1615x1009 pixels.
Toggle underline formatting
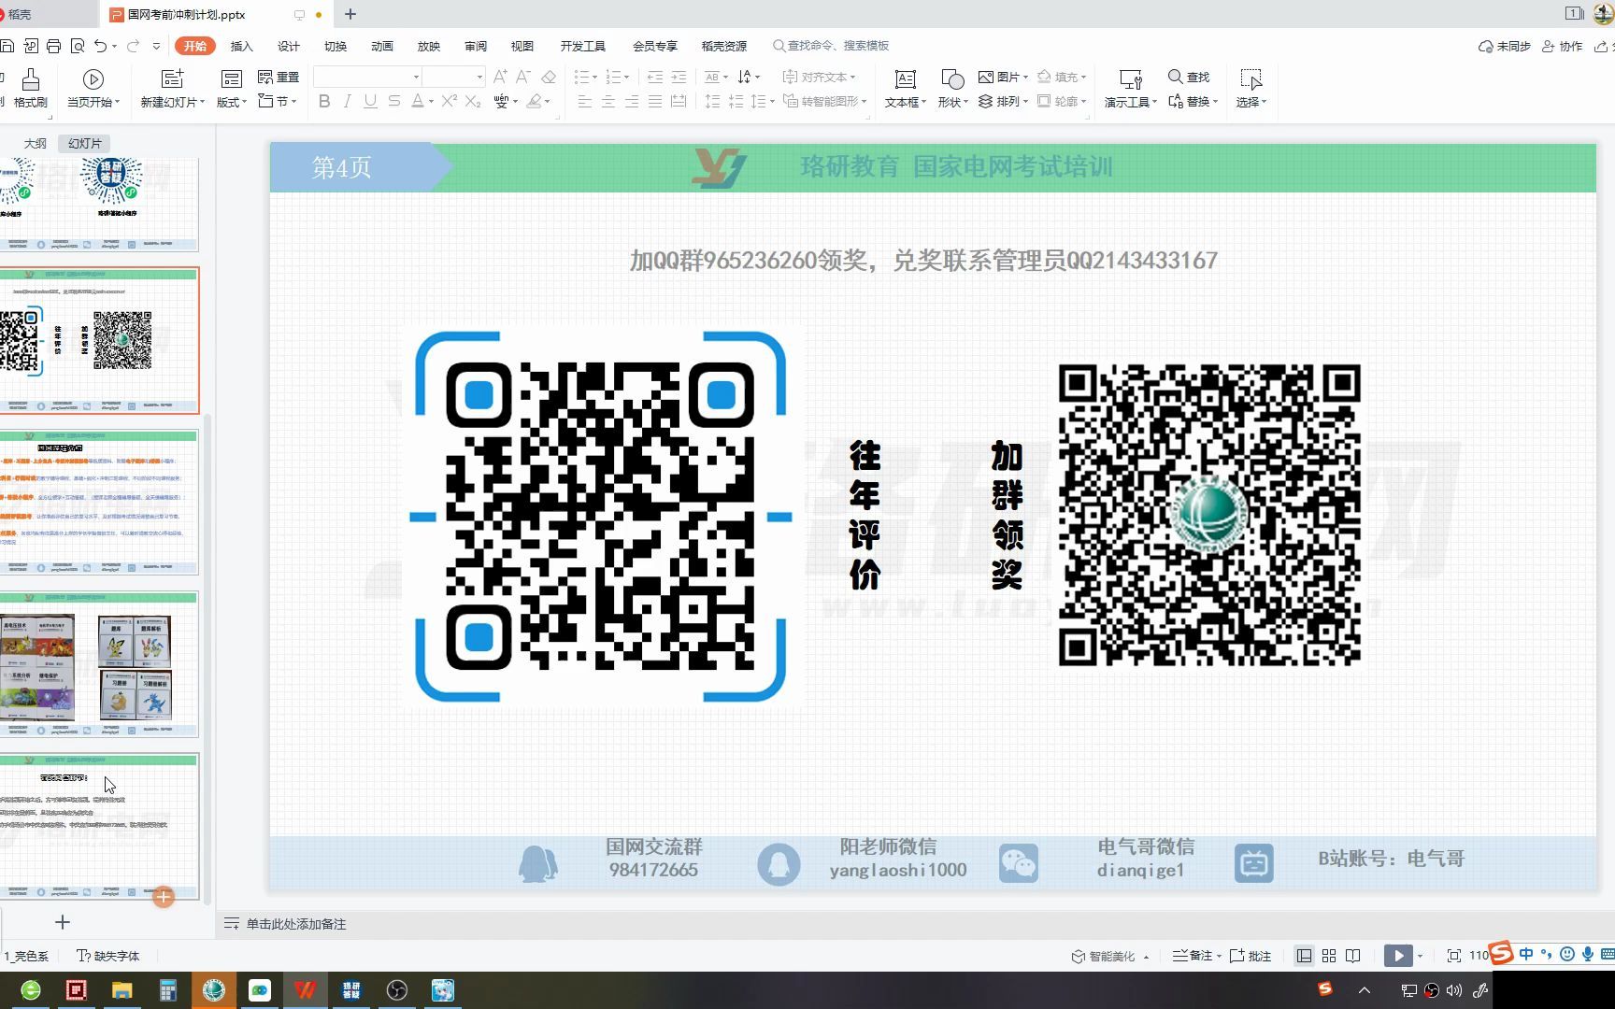coord(371,101)
